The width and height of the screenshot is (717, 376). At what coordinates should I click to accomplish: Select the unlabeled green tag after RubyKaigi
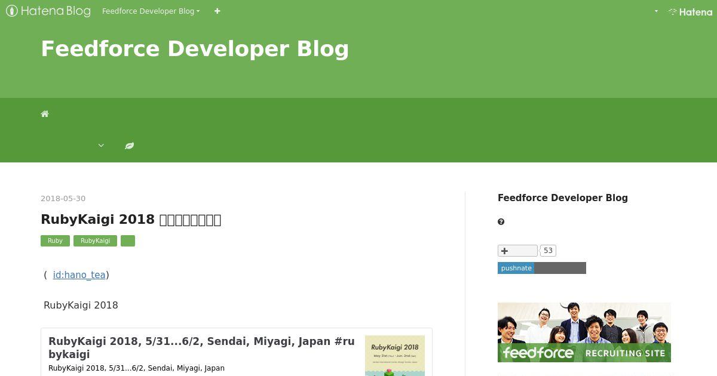tap(128, 241)
